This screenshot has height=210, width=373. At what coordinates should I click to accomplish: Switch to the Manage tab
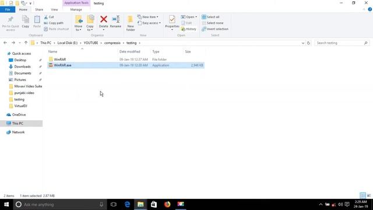[76, 9]
